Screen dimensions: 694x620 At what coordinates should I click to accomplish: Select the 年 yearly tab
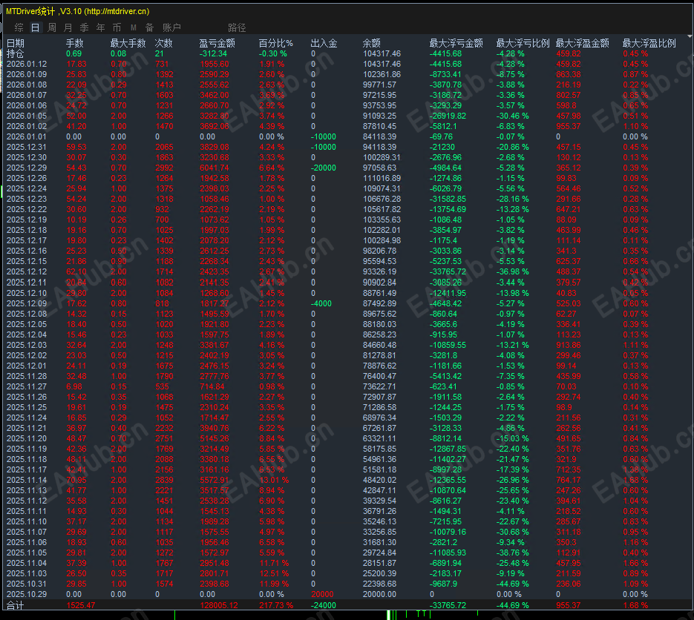[x=100, y=28]
